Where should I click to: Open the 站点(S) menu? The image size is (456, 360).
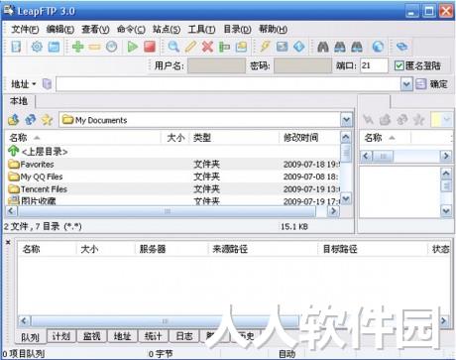pyautogui.click(x=167, y=30)
